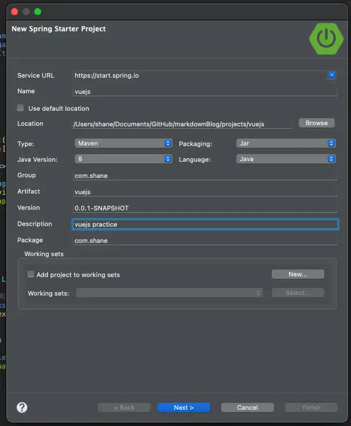Click the Packaging: label
Screen dimensions: 351x426
[195, 144]
